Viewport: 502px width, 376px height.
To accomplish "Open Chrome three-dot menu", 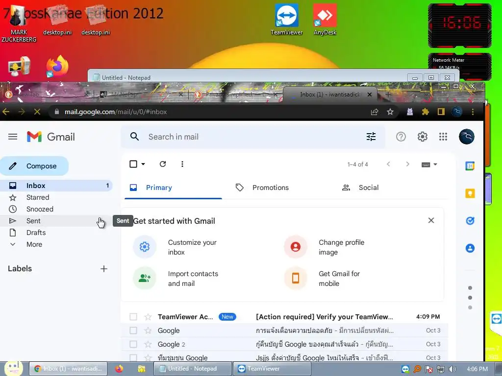I will point(473,112).
